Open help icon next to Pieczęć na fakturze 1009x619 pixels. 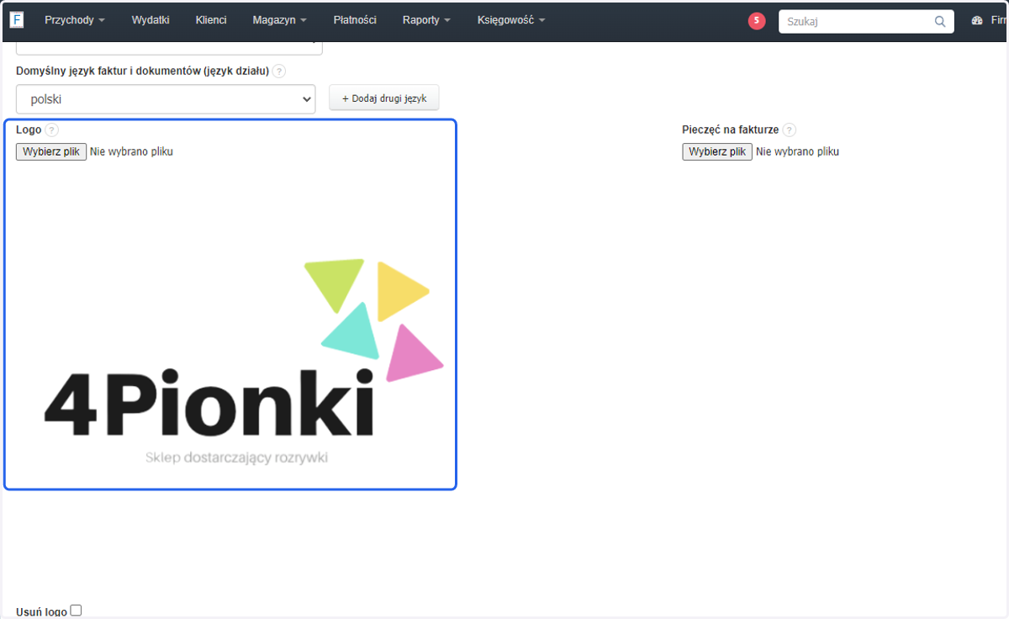(x=789, y=130)
